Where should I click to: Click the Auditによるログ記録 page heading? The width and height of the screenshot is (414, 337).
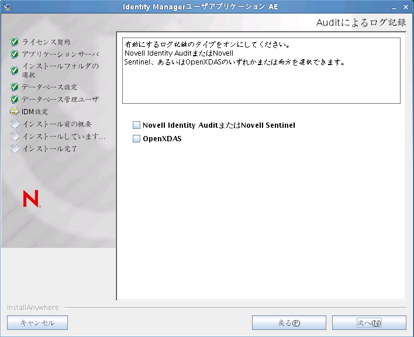point(361,22)
